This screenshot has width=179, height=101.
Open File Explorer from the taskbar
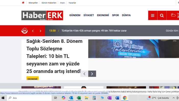coord(86,98)
